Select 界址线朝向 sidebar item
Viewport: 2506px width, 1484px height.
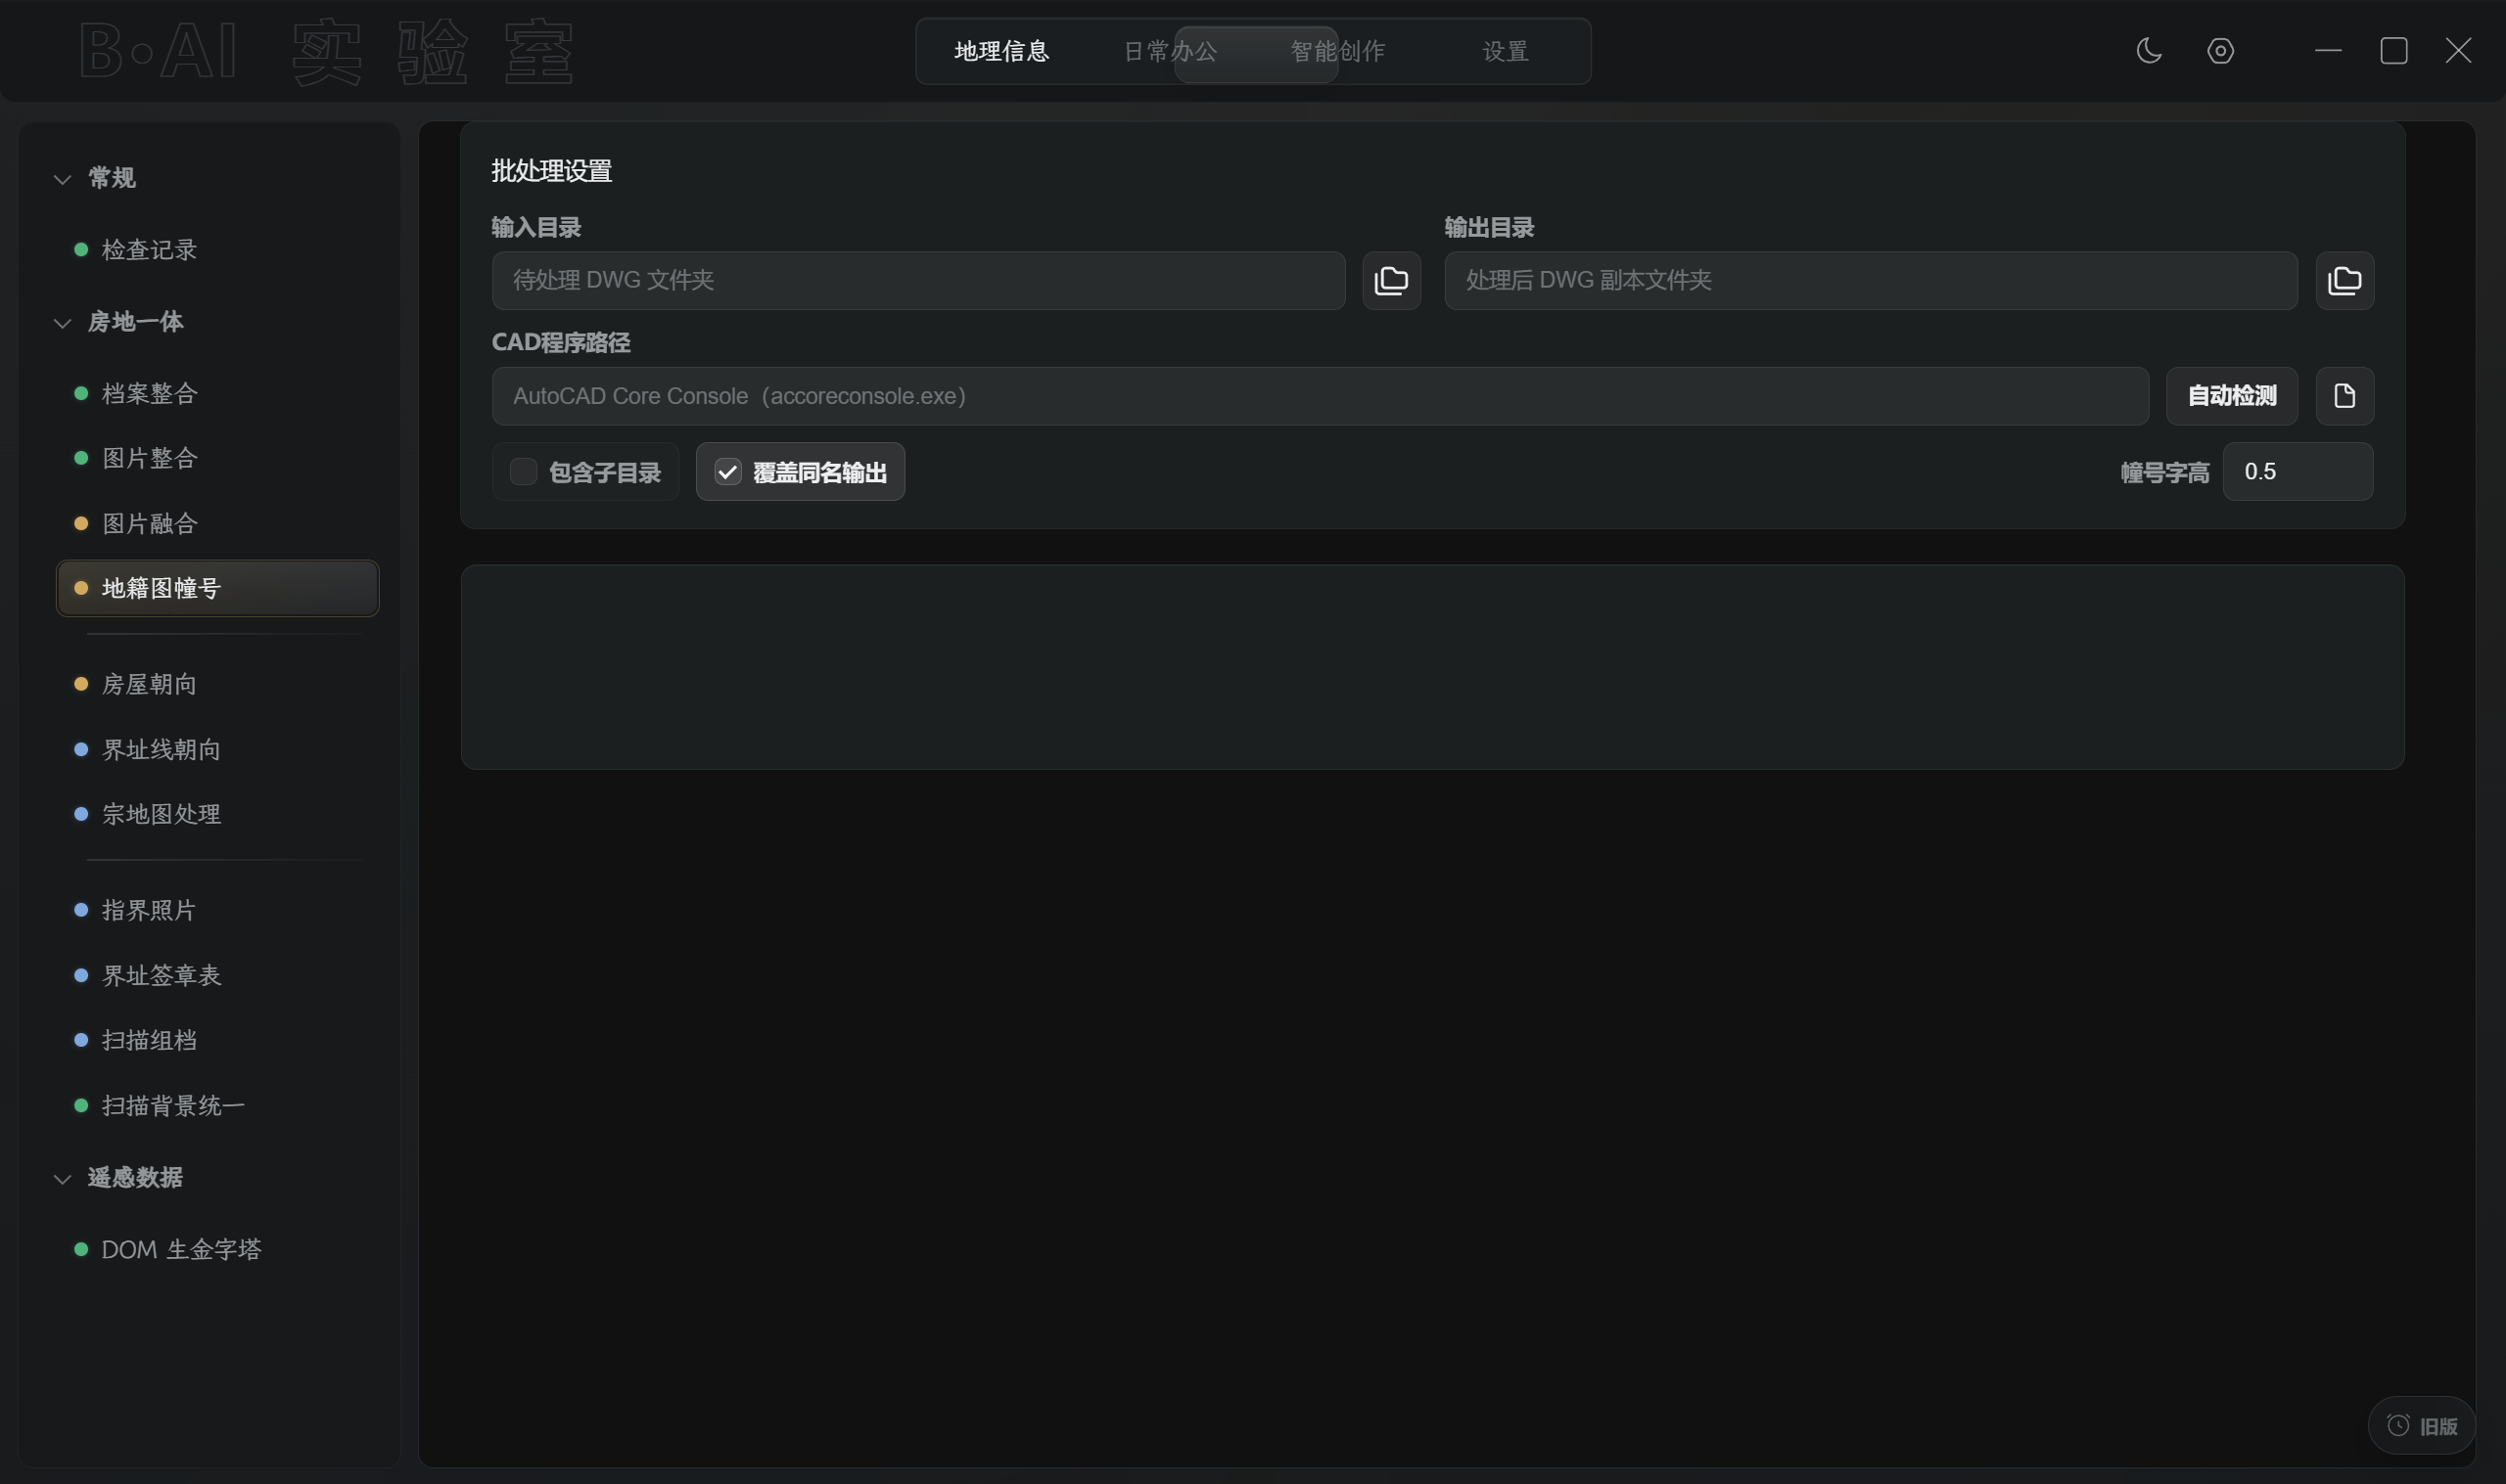pyautogui.click(x=217, y=750)
